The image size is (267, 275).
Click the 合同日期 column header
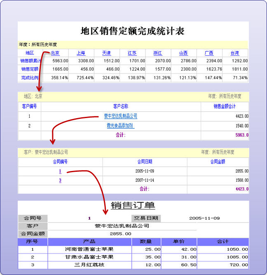[x=145, y=162]
